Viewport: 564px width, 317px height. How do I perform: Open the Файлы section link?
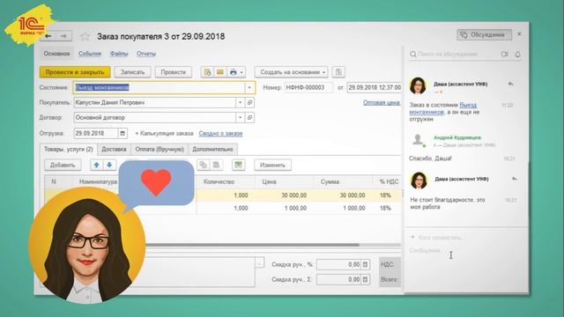coord(119,54)
